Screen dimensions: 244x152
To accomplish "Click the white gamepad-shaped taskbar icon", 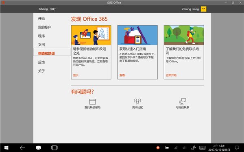I will [x=38, y=148].
